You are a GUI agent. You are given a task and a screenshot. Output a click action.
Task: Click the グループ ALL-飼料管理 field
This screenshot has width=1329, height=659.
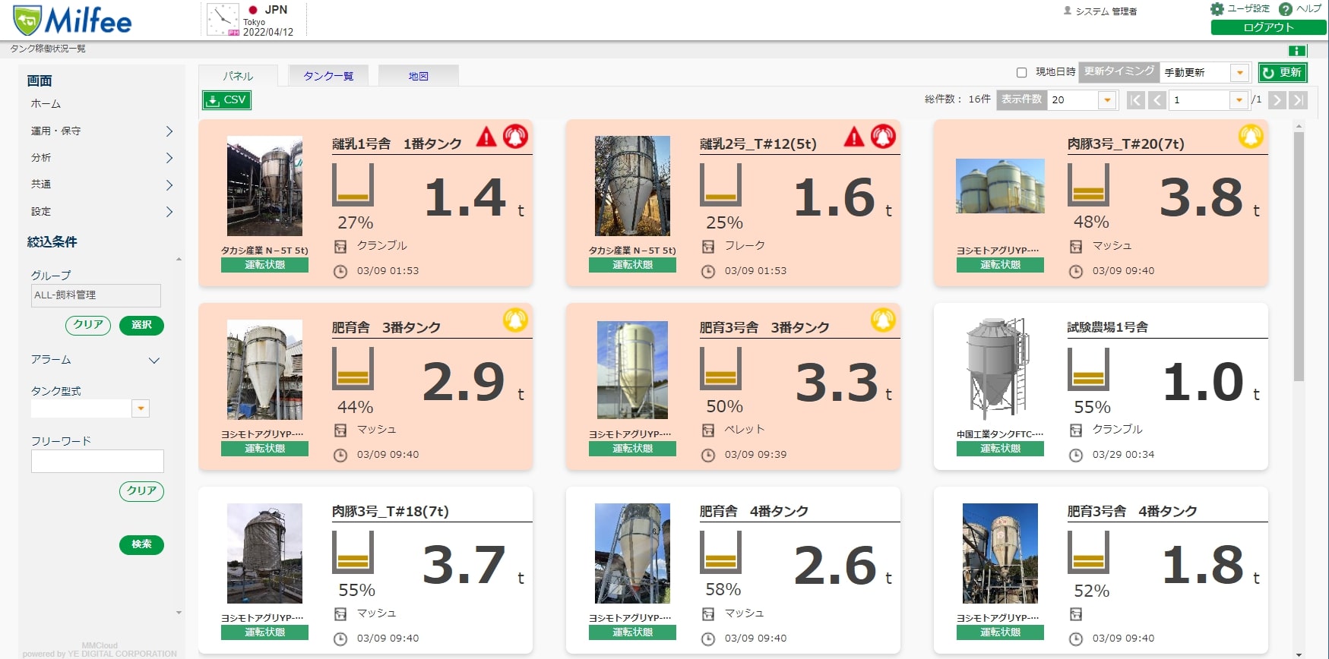point(96,295)
